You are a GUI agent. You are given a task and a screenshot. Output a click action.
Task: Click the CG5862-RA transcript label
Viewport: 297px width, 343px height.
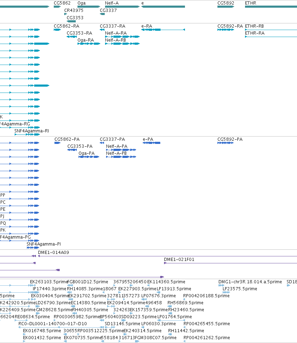click(x=66, y=26)
